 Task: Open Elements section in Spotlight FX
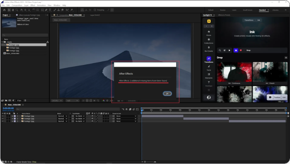click(209, 76)
